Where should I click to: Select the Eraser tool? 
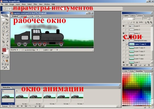point(3,31)
